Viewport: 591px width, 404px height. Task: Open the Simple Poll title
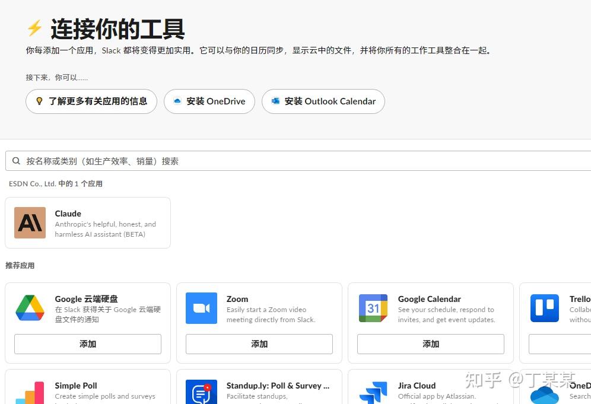coord(76,386)
